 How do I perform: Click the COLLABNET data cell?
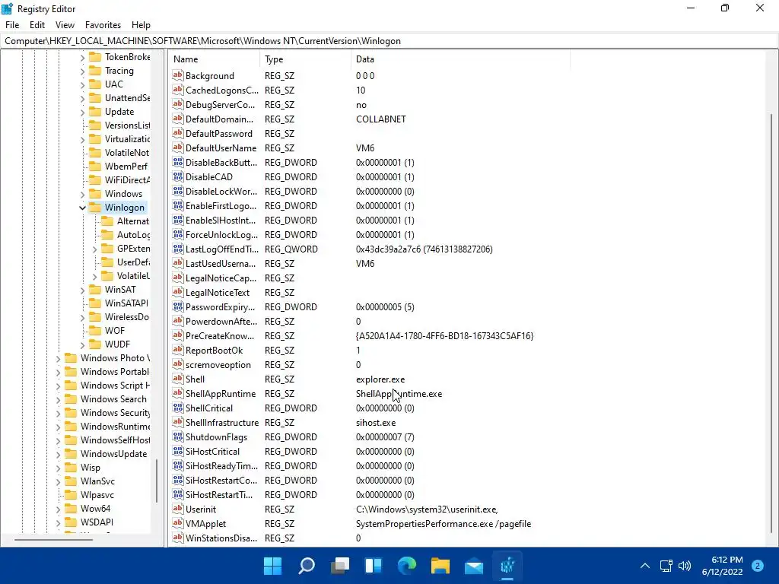(381, 119)
